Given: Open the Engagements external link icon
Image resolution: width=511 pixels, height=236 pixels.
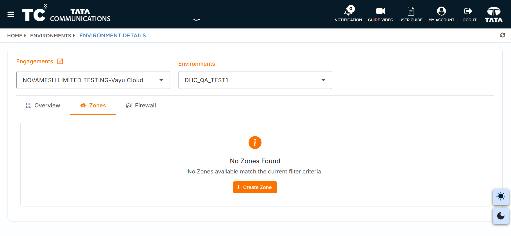Looking at the screenshot, I should coord(60,61).
